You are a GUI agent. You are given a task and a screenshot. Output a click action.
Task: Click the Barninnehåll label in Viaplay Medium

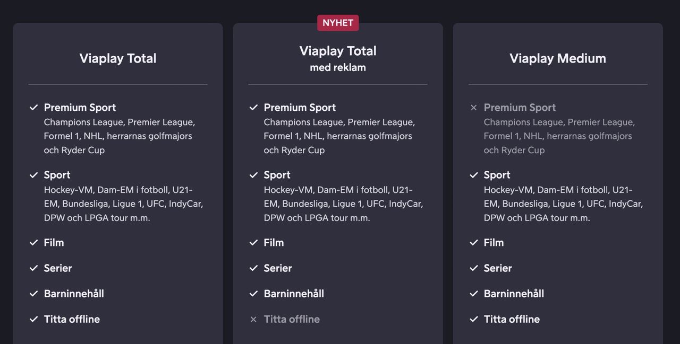(x=514, y=294)
